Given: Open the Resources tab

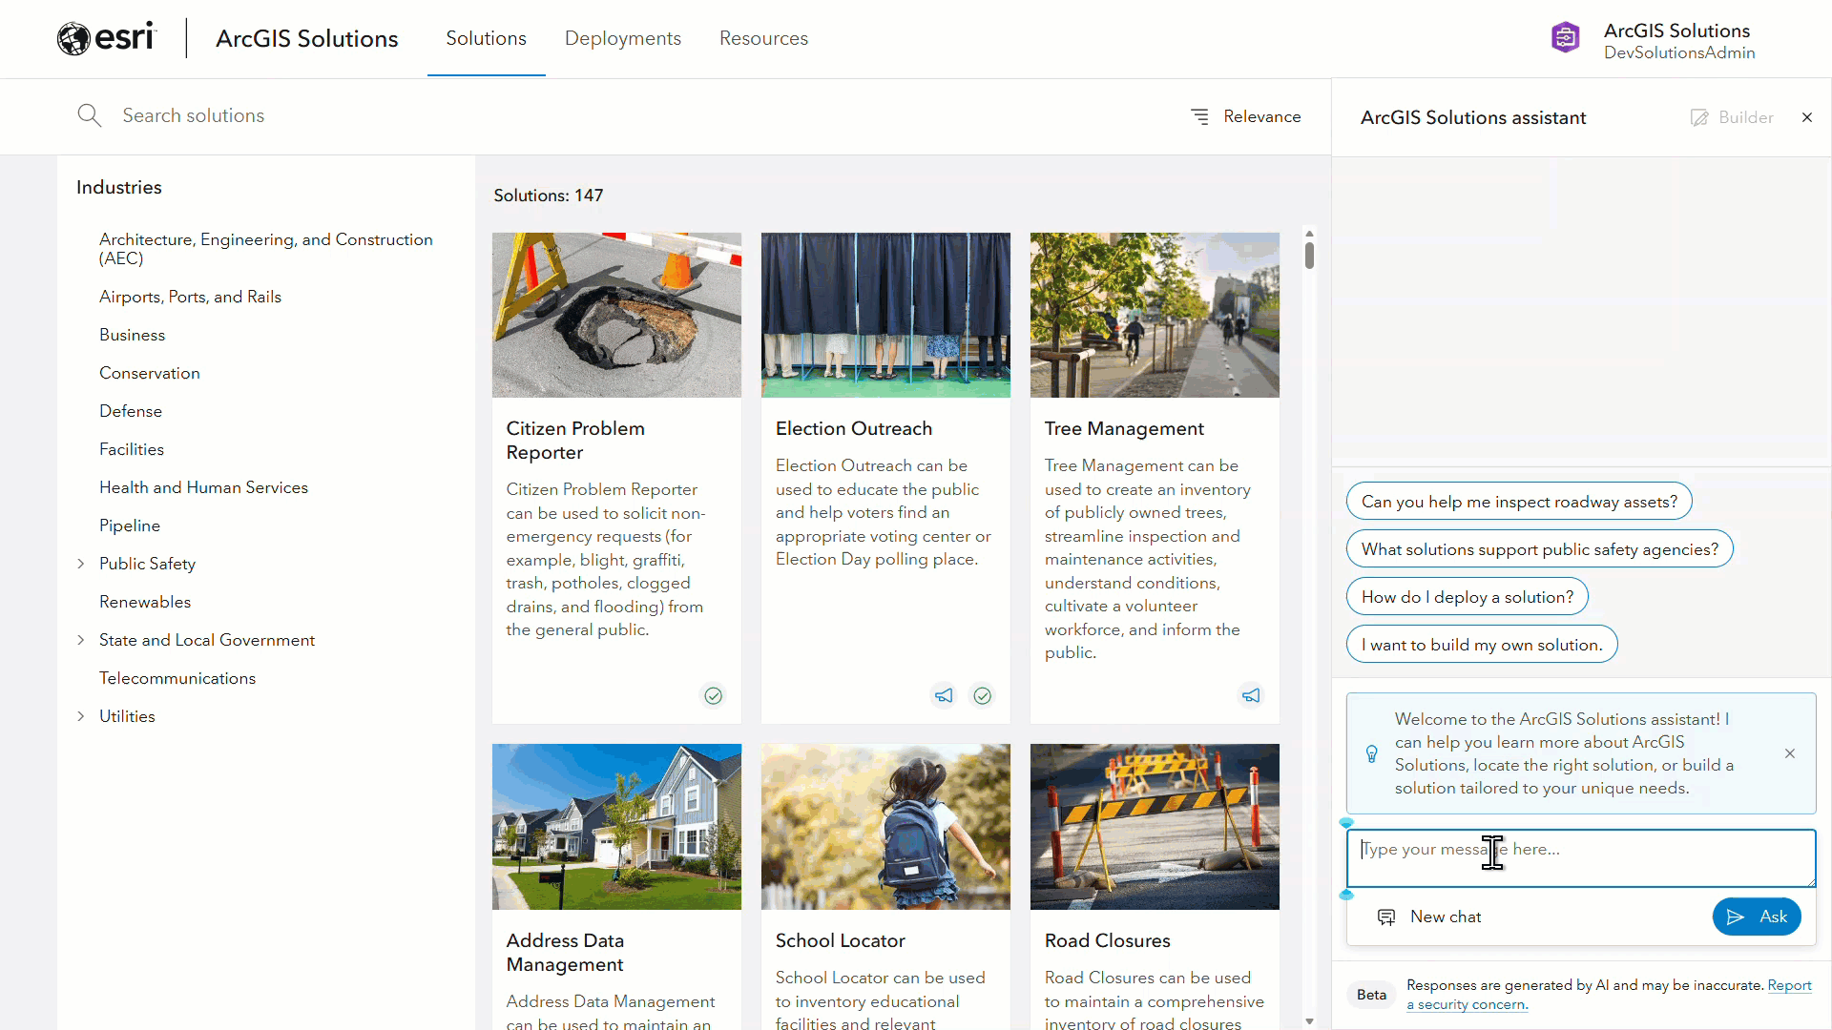Looking at the screenshot, I should tap(763, 38).
